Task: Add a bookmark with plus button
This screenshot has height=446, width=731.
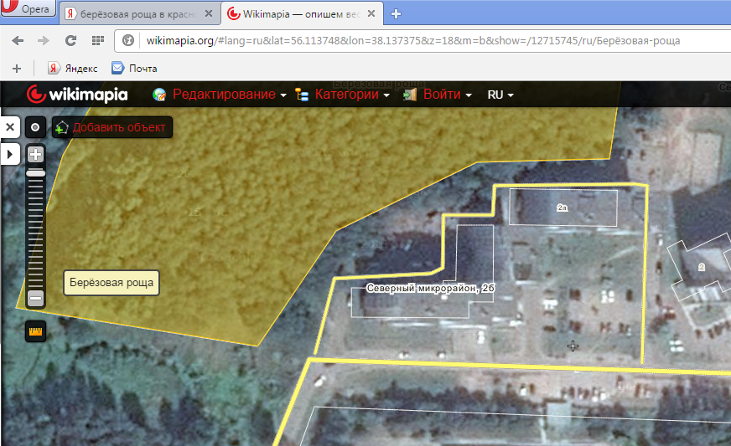Action: point(17,69)
